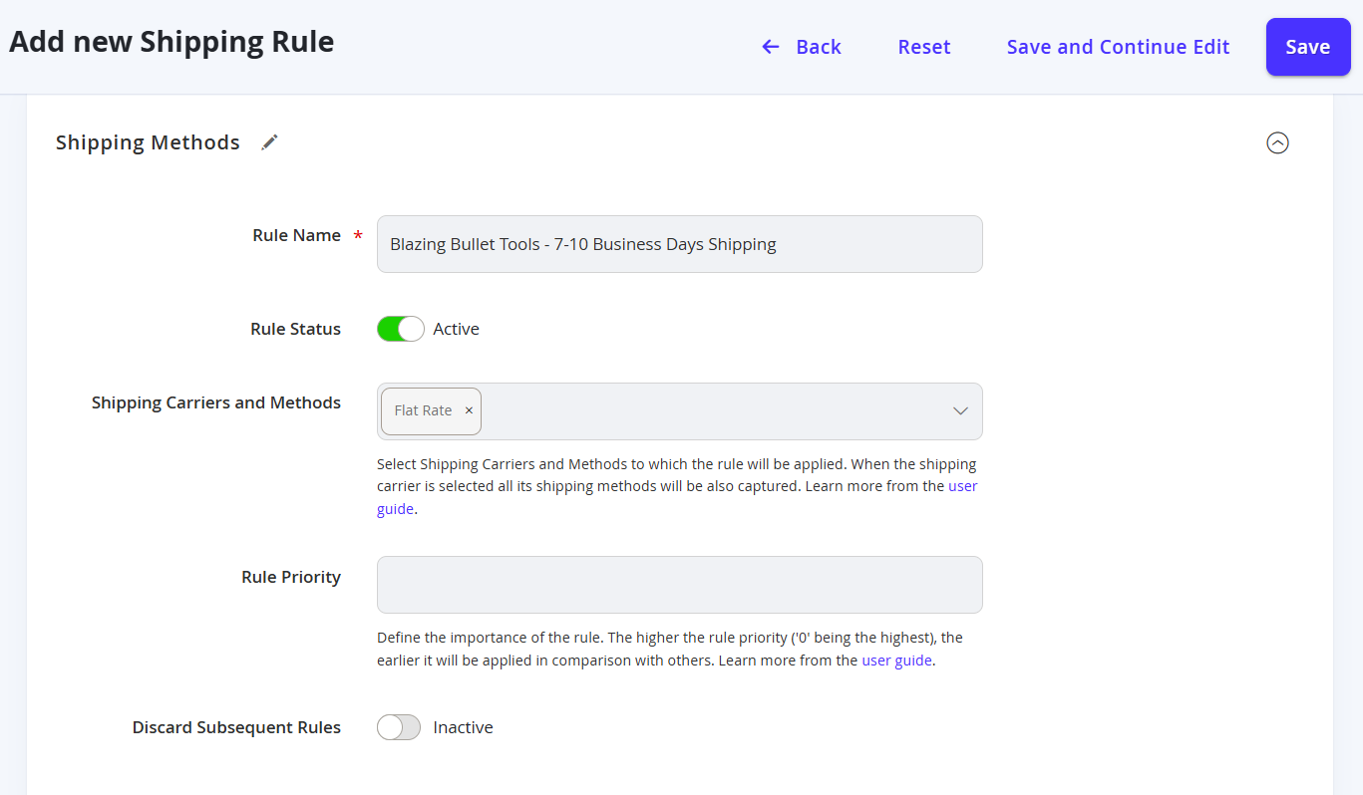Click the Discard Subsequent Rules label
Image resolution: width=1363 pixels, height=795 pixels.
click(236, 727)
